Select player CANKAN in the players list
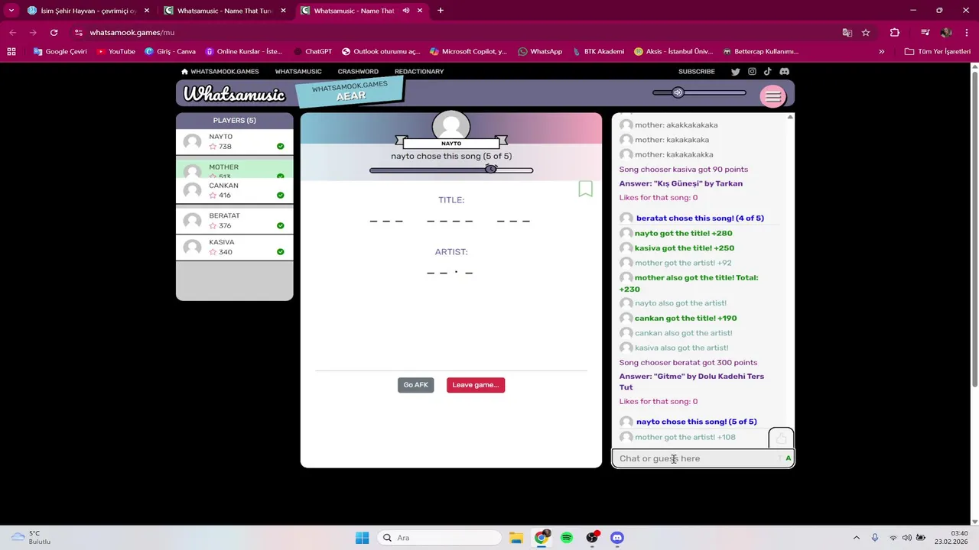The image size is (979, 550). [235, 190]
